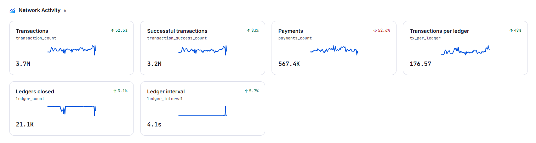Click the red down arrow beside 52.6%

pos(375,31)
